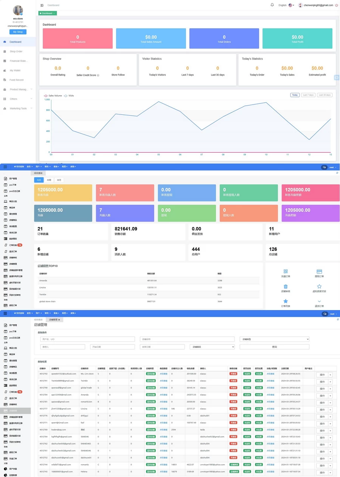Image resolution: width=340 pixels, height=477 pixels.
Task: Click the Dashboard icon in the seller sidebar
Action: click(x=5, y=42)
